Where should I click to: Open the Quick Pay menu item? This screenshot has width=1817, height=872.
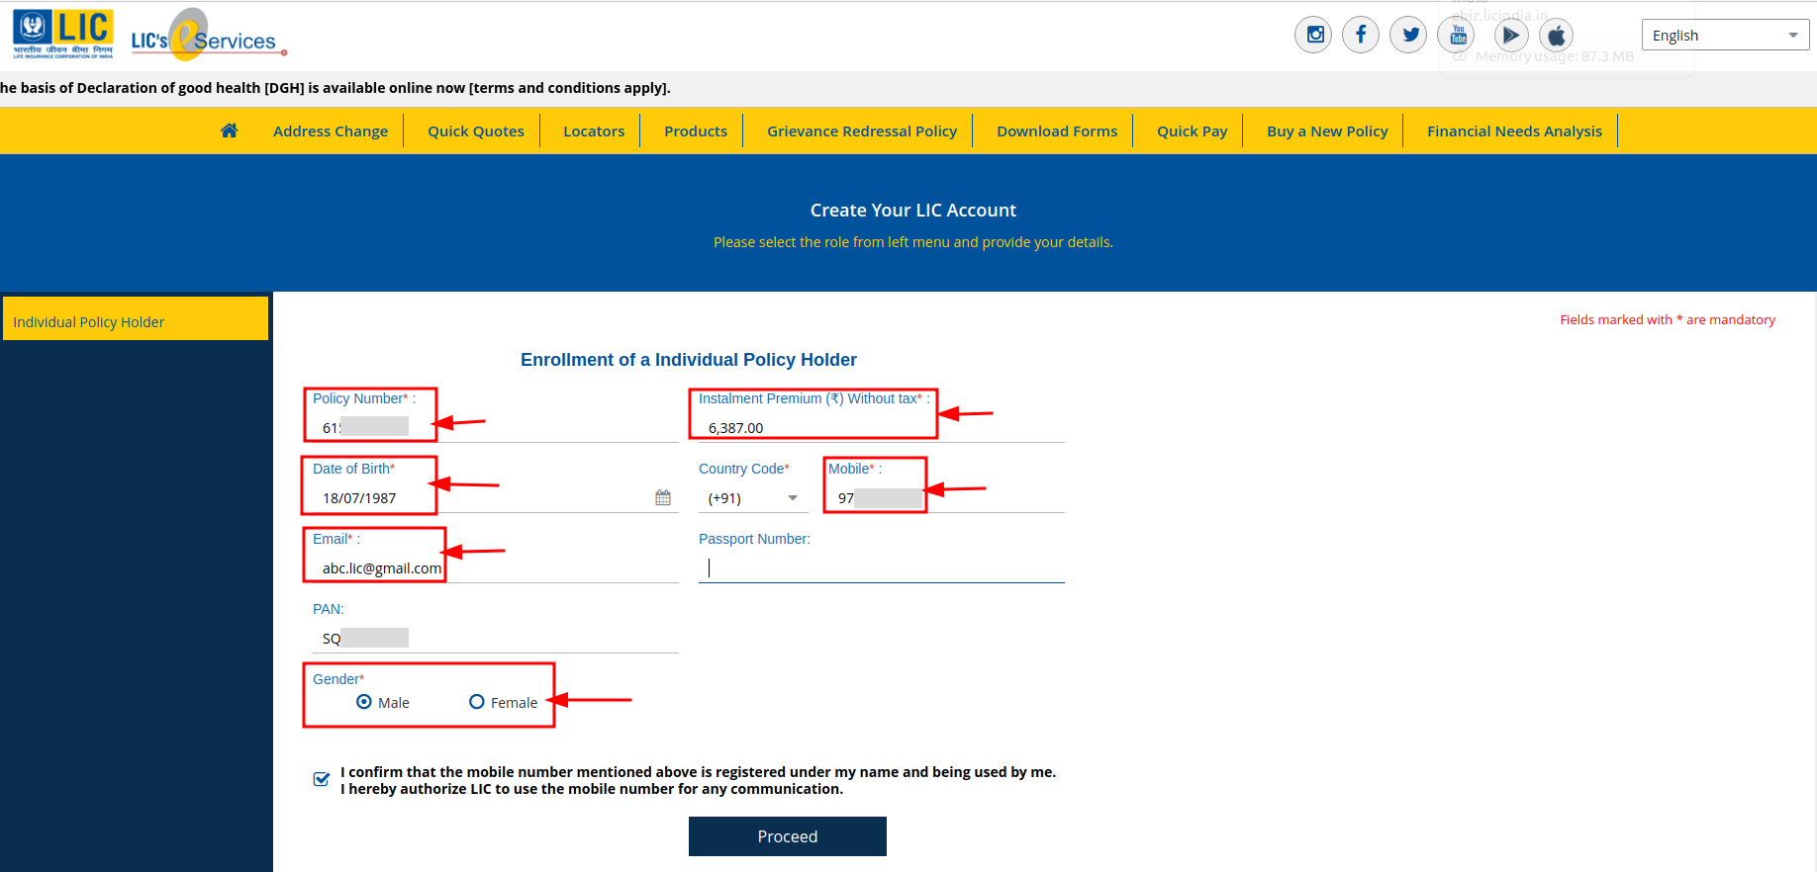click(1193, 131)
